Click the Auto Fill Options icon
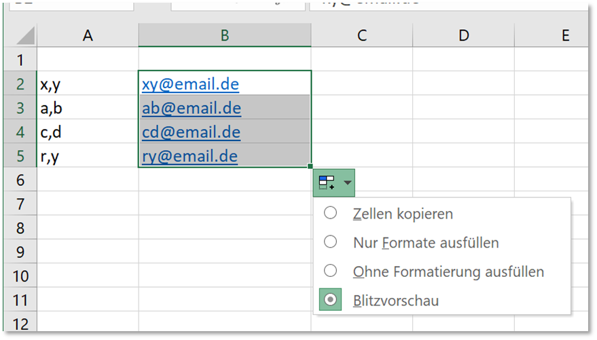The image size is (597, 340). coord(327,183)
